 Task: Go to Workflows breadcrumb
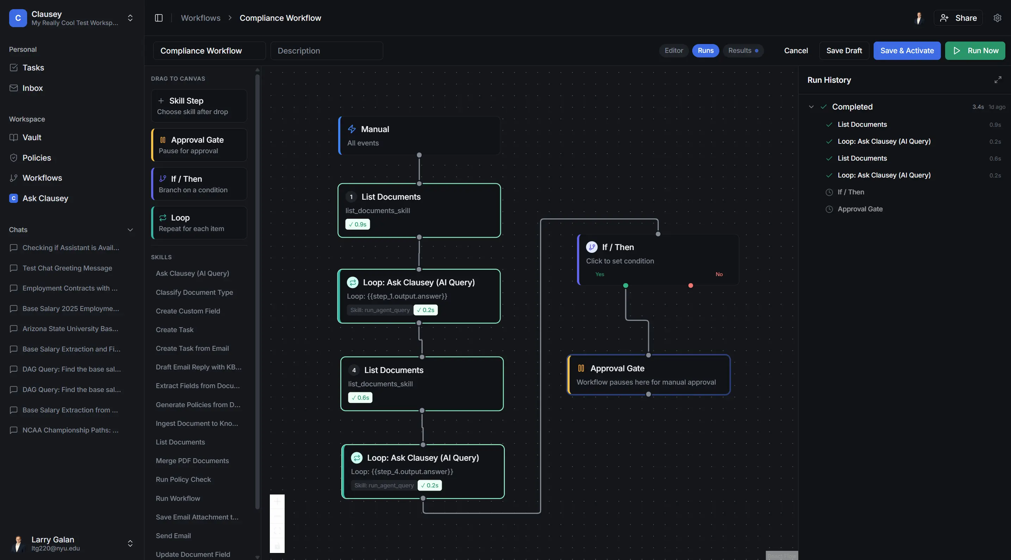pos(200,18)
